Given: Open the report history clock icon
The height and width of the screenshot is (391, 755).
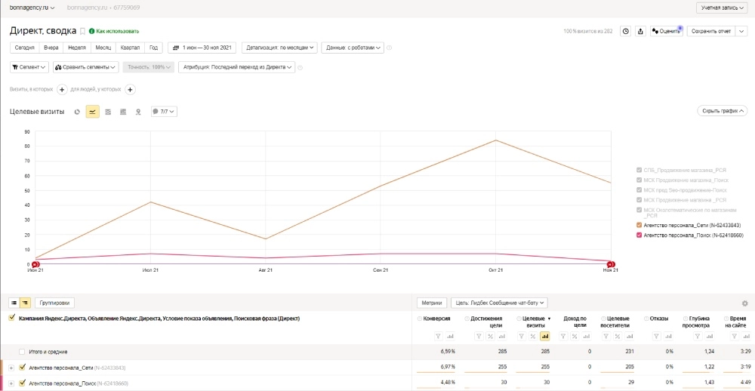Looking at the screenshot, I should point(625,31).
